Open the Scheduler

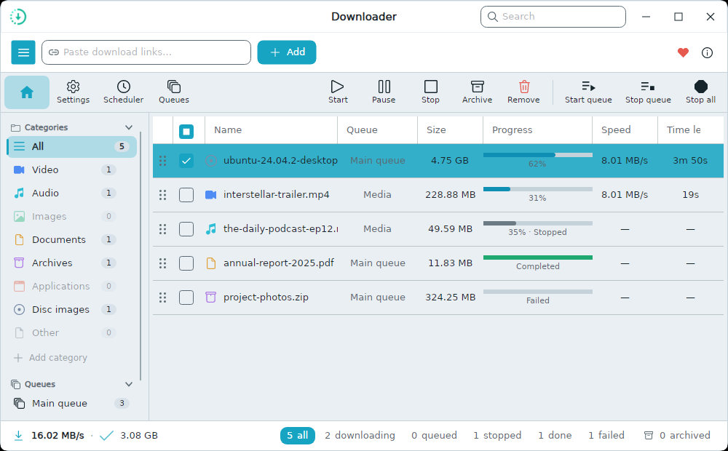pos(124,92)
